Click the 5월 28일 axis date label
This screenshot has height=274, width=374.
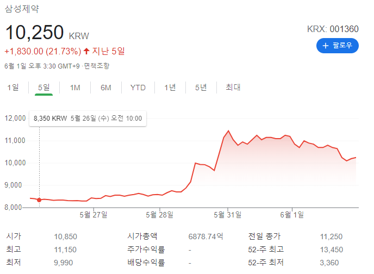pyautogui.click(x=160, y=215)
